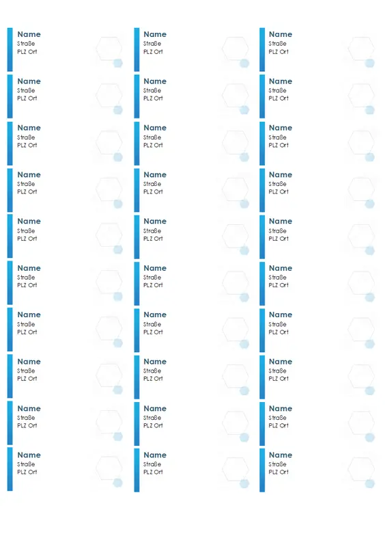Click "PLZ Ort" text in the top-right label
The width and height of the screenshot is (385, 547).
pos(279,52)
